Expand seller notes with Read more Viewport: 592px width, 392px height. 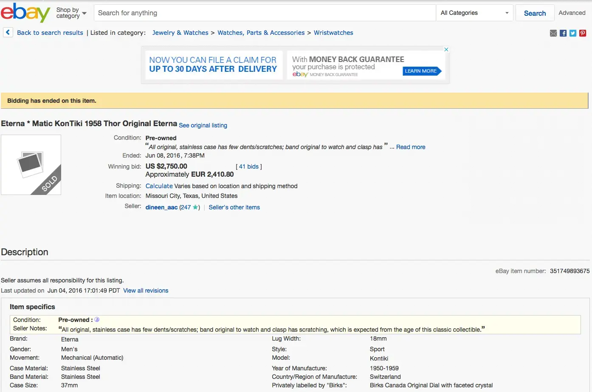point(411,147)
